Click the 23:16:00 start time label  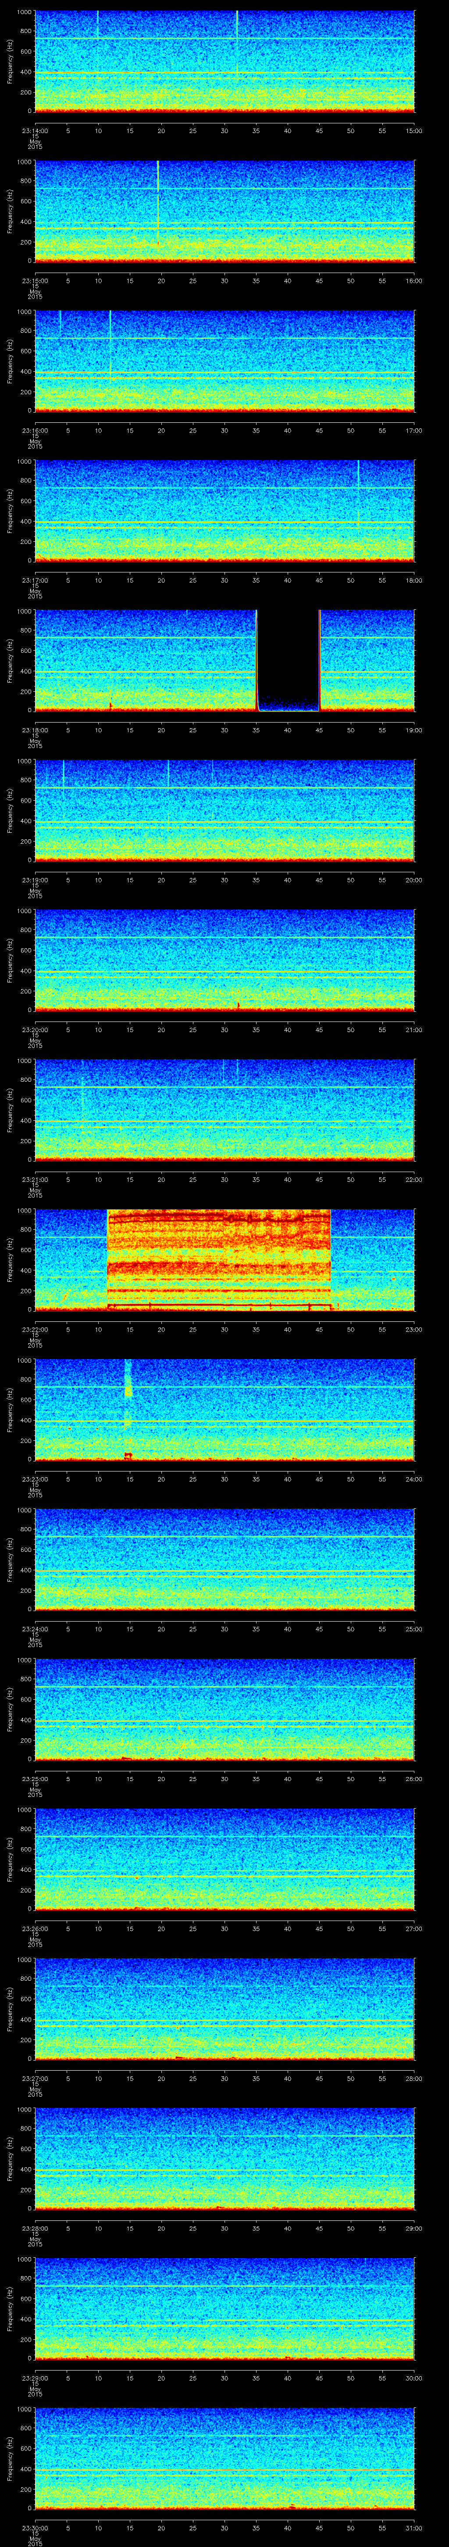click(35, 430)
